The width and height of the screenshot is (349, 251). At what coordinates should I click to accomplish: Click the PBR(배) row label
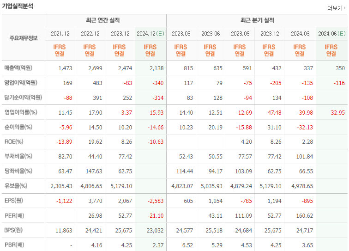(14, 245)
